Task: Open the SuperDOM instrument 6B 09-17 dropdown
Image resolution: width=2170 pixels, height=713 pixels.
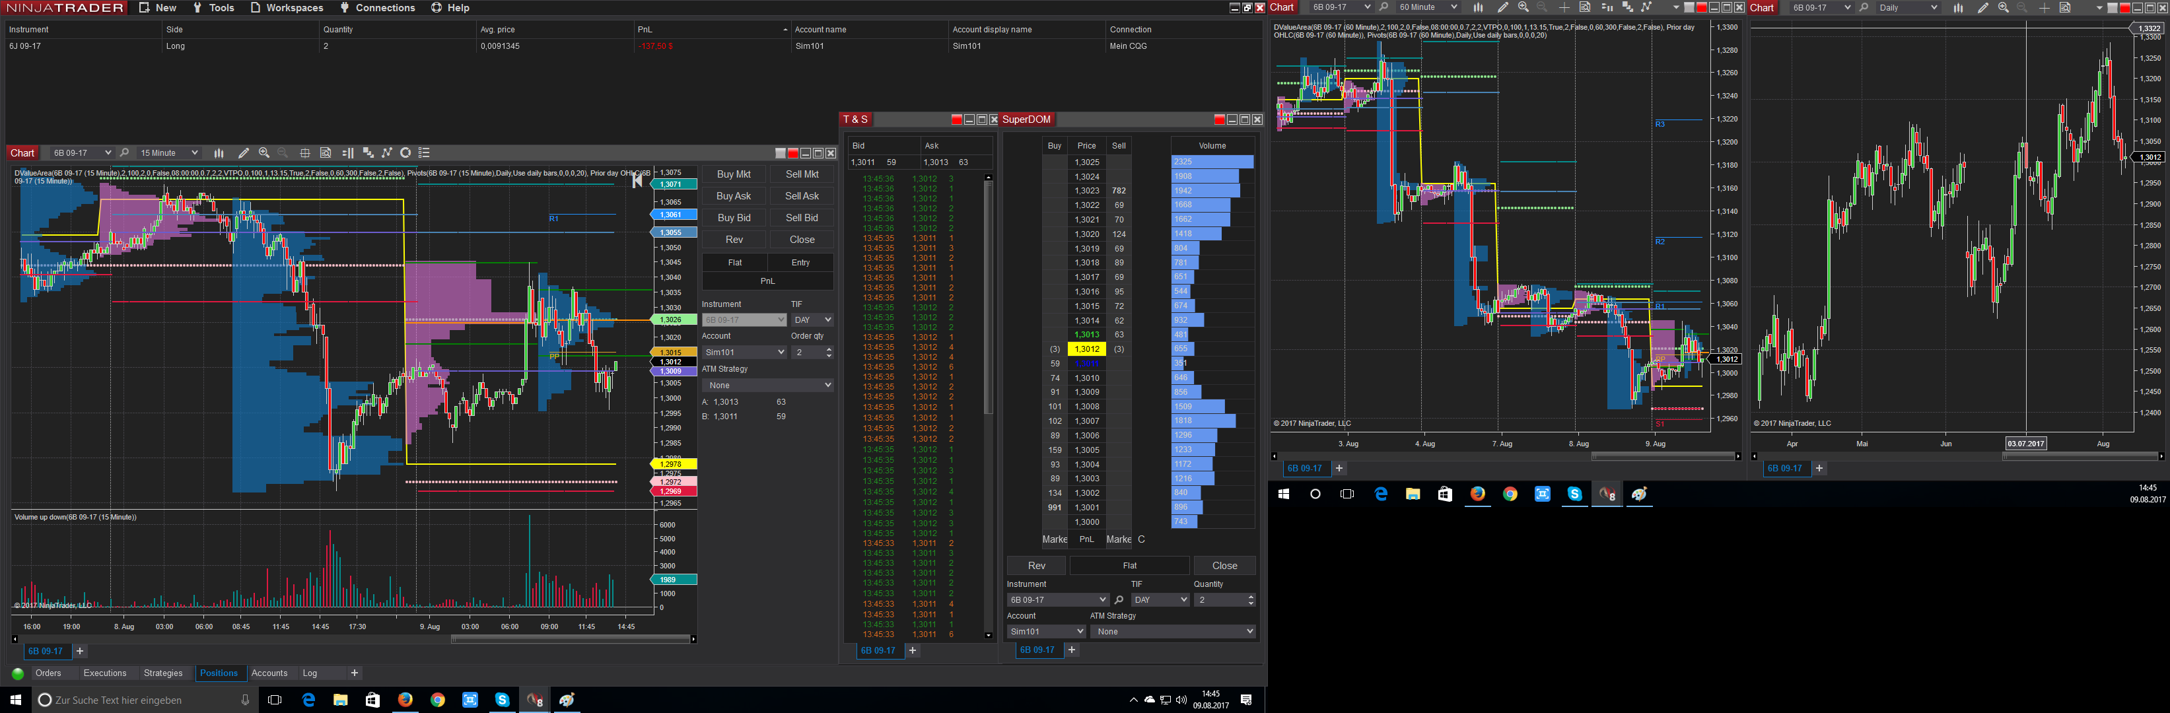Action: [1058, 600]
